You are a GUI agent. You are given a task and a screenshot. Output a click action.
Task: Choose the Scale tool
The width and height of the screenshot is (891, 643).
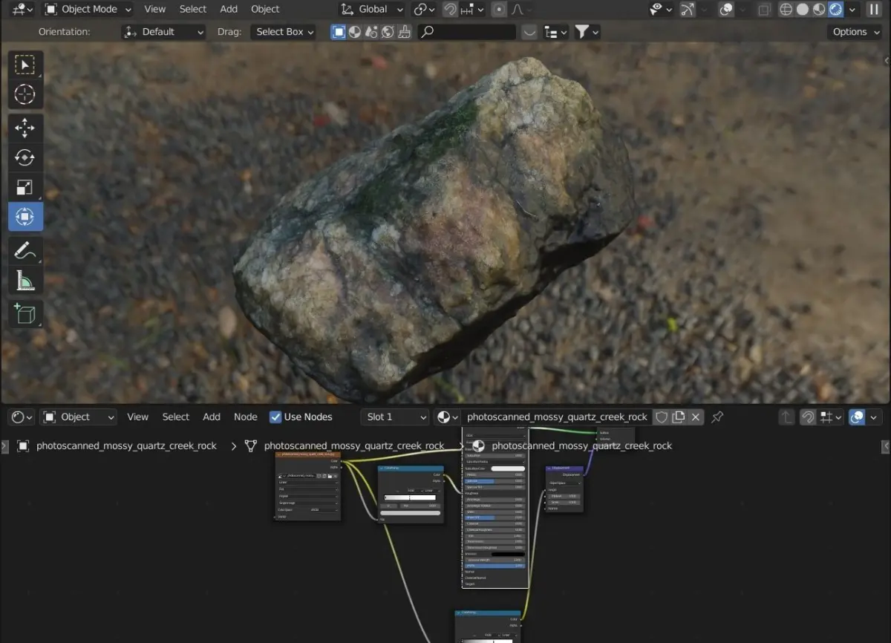click(25, 187)
